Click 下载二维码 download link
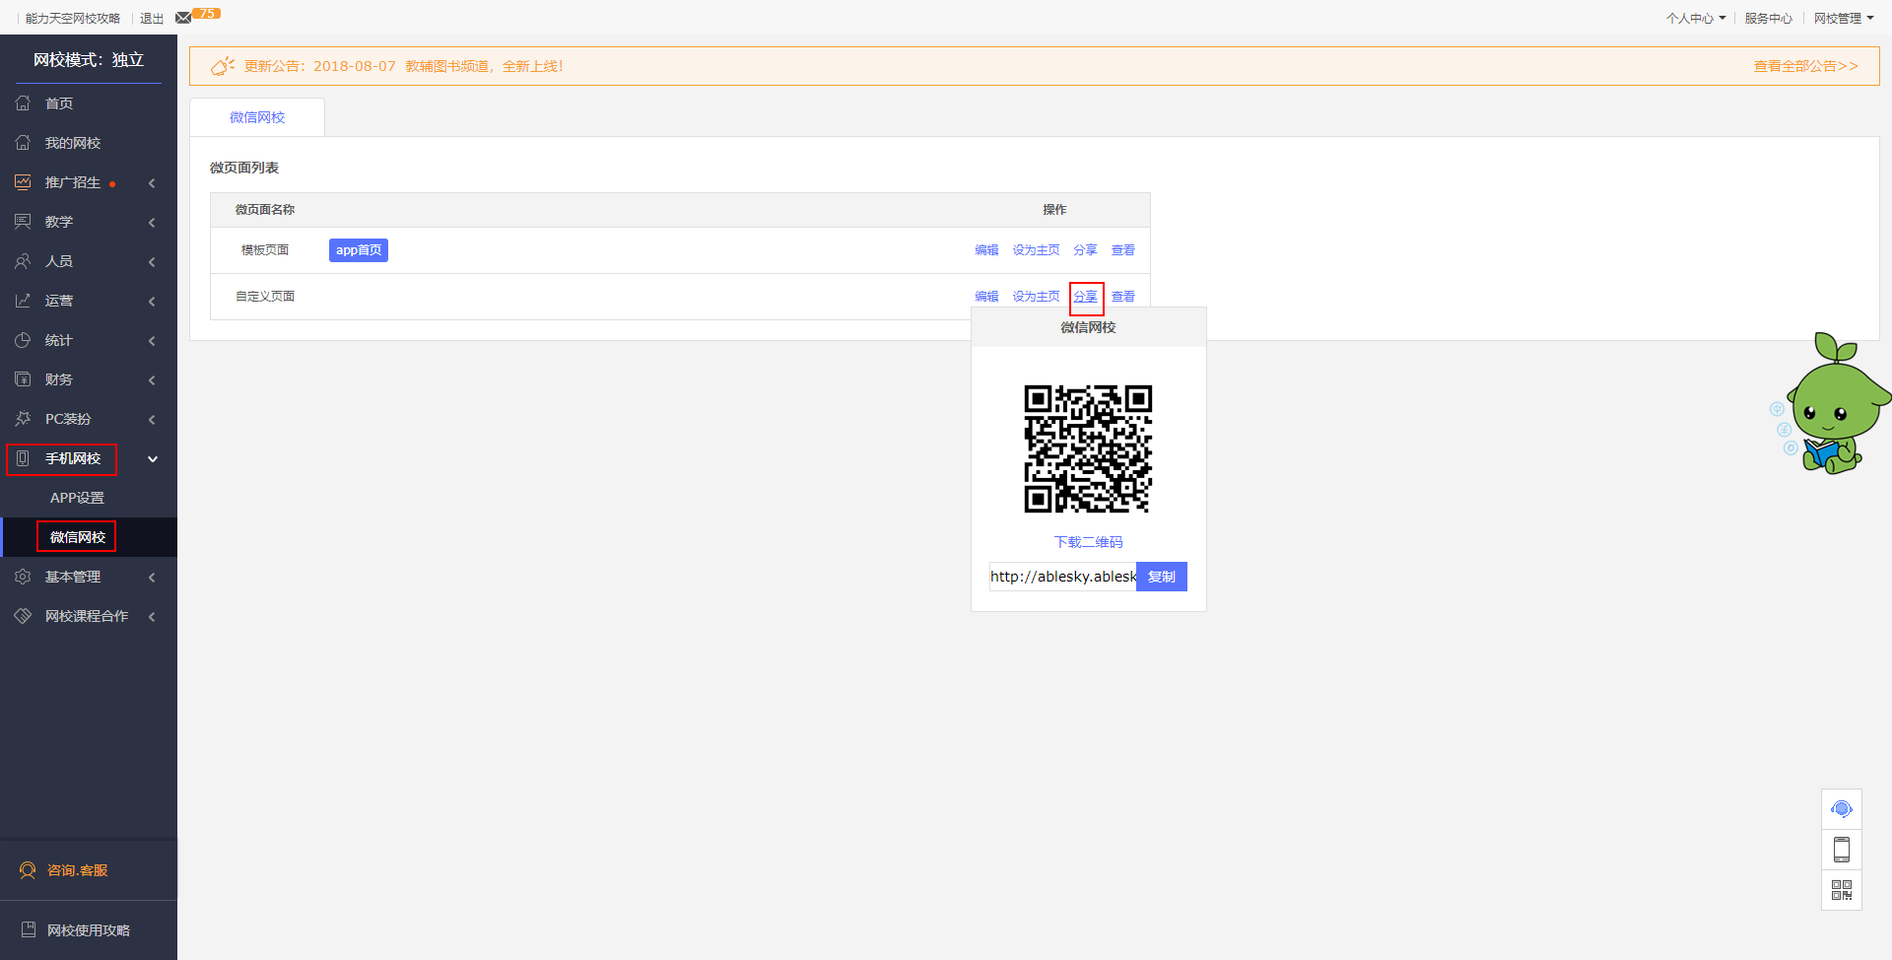Screen dimensions: 1892x960 [1088, 542]
